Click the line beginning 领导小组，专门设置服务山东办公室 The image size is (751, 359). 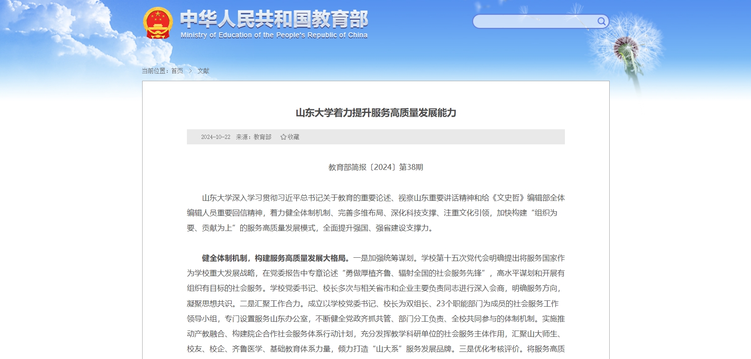coord(376,319)
